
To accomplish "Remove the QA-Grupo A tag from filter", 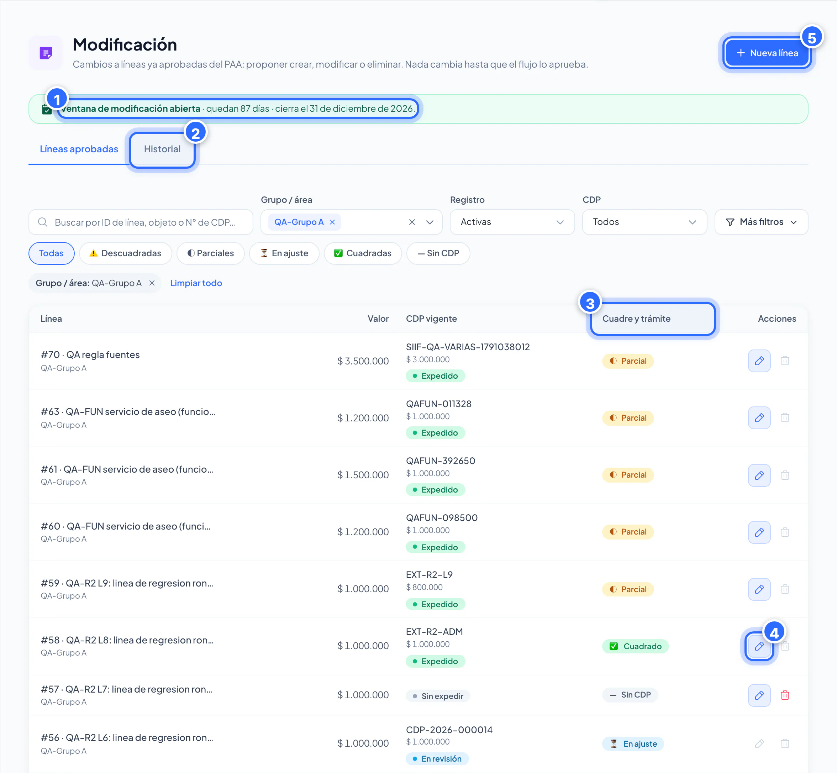I will [332, 222].
